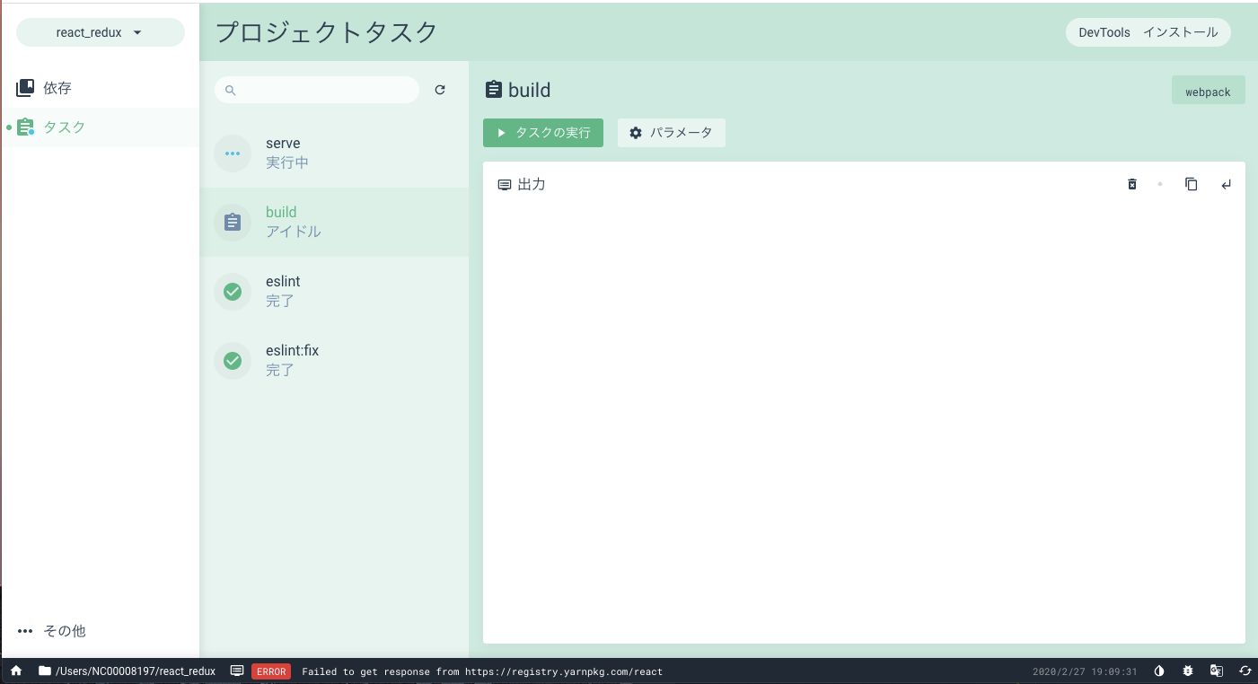Click DevTools インストール button

click(x=1148, y=32)
